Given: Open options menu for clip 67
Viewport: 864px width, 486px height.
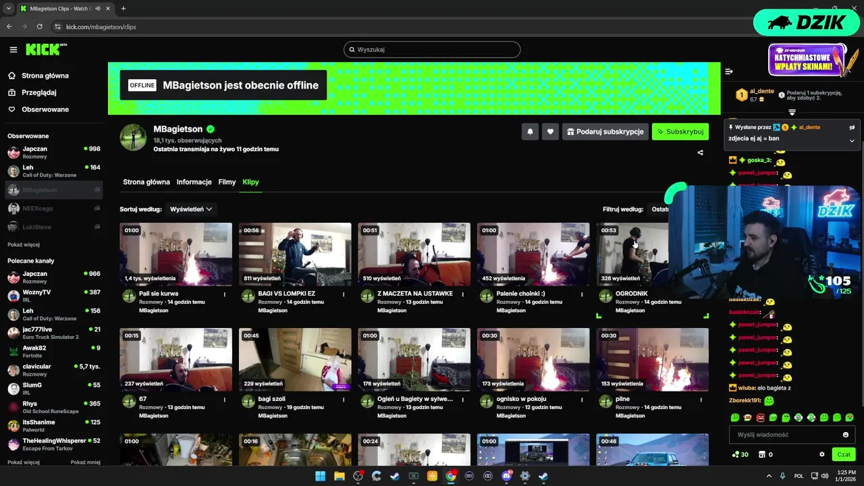Looking at the screenshot, I should coord(225,400).
